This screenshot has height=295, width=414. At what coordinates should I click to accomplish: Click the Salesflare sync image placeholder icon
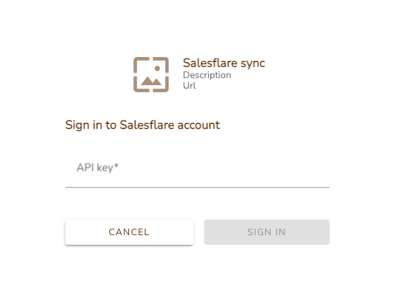point(151,75)
